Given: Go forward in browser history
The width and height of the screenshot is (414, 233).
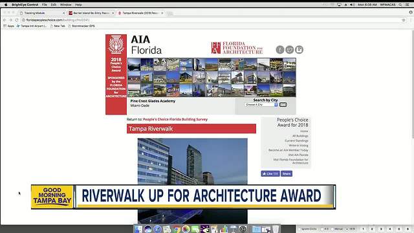Looking at the screenshot, I should click(10, 20).
